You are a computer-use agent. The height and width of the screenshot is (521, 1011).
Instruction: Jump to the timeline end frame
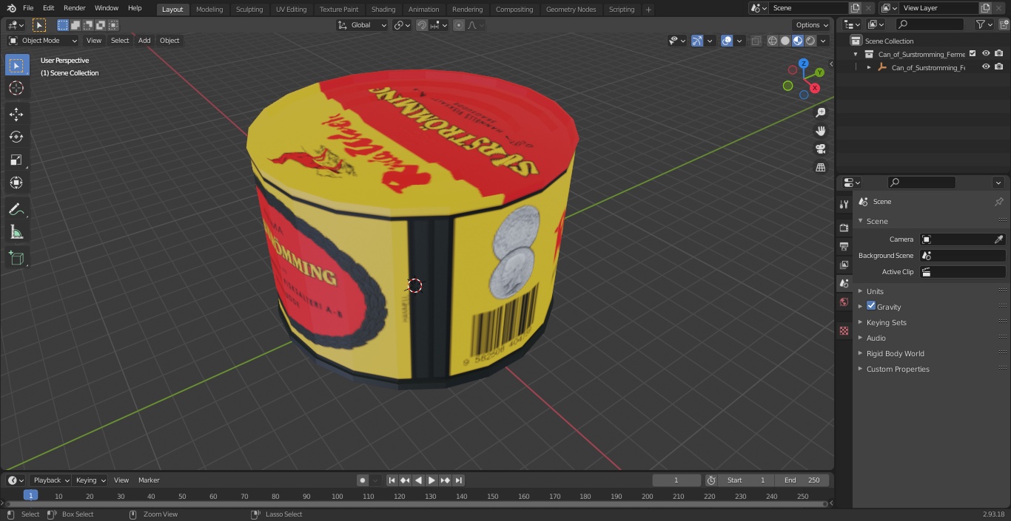[459, 480]
